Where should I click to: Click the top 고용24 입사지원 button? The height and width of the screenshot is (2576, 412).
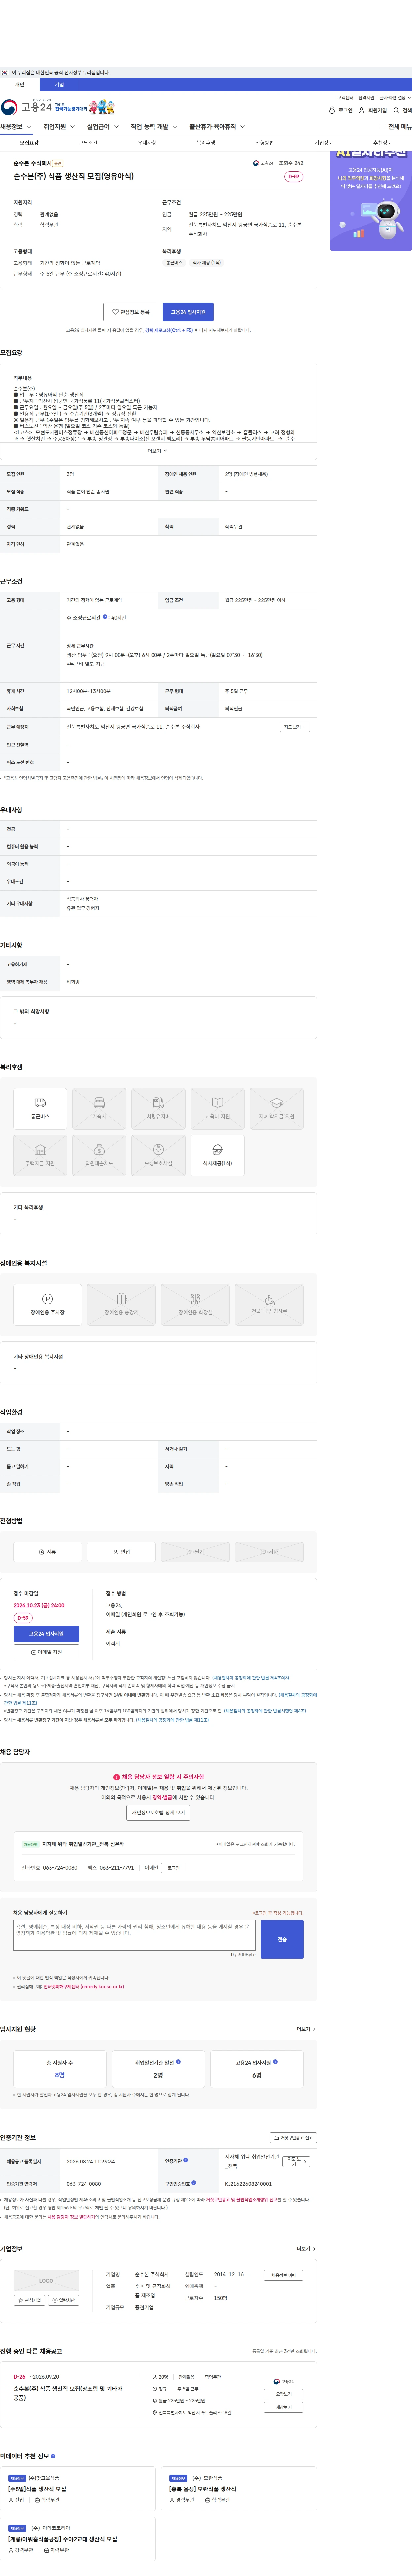pyautogui.click(x=188, y=312)
